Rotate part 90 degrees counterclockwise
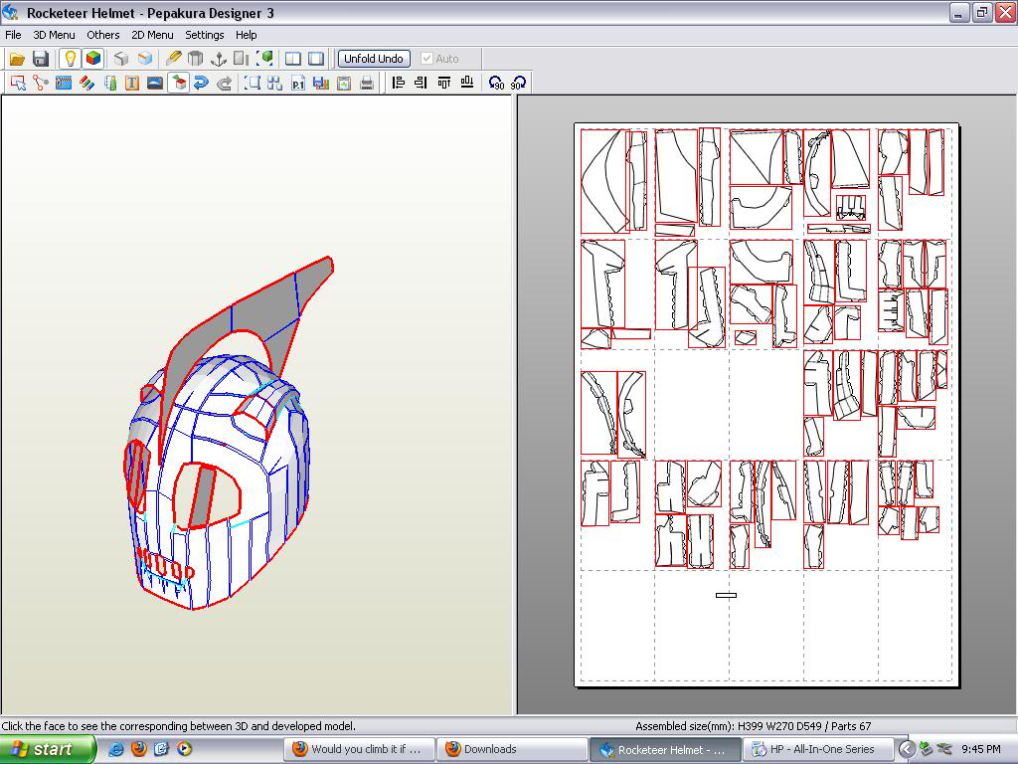Viewport: 1018px width, 764px height. [x=496, y=84]
